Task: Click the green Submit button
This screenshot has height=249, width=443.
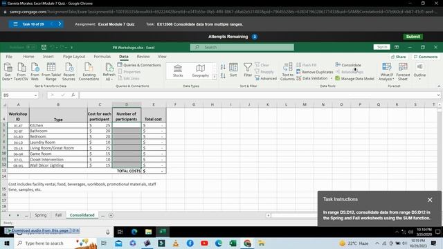Action: point(413,37)
